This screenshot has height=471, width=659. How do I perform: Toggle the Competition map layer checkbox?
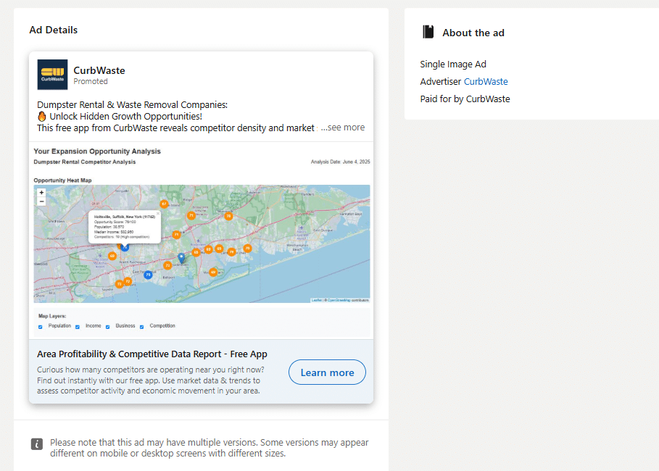142,327
